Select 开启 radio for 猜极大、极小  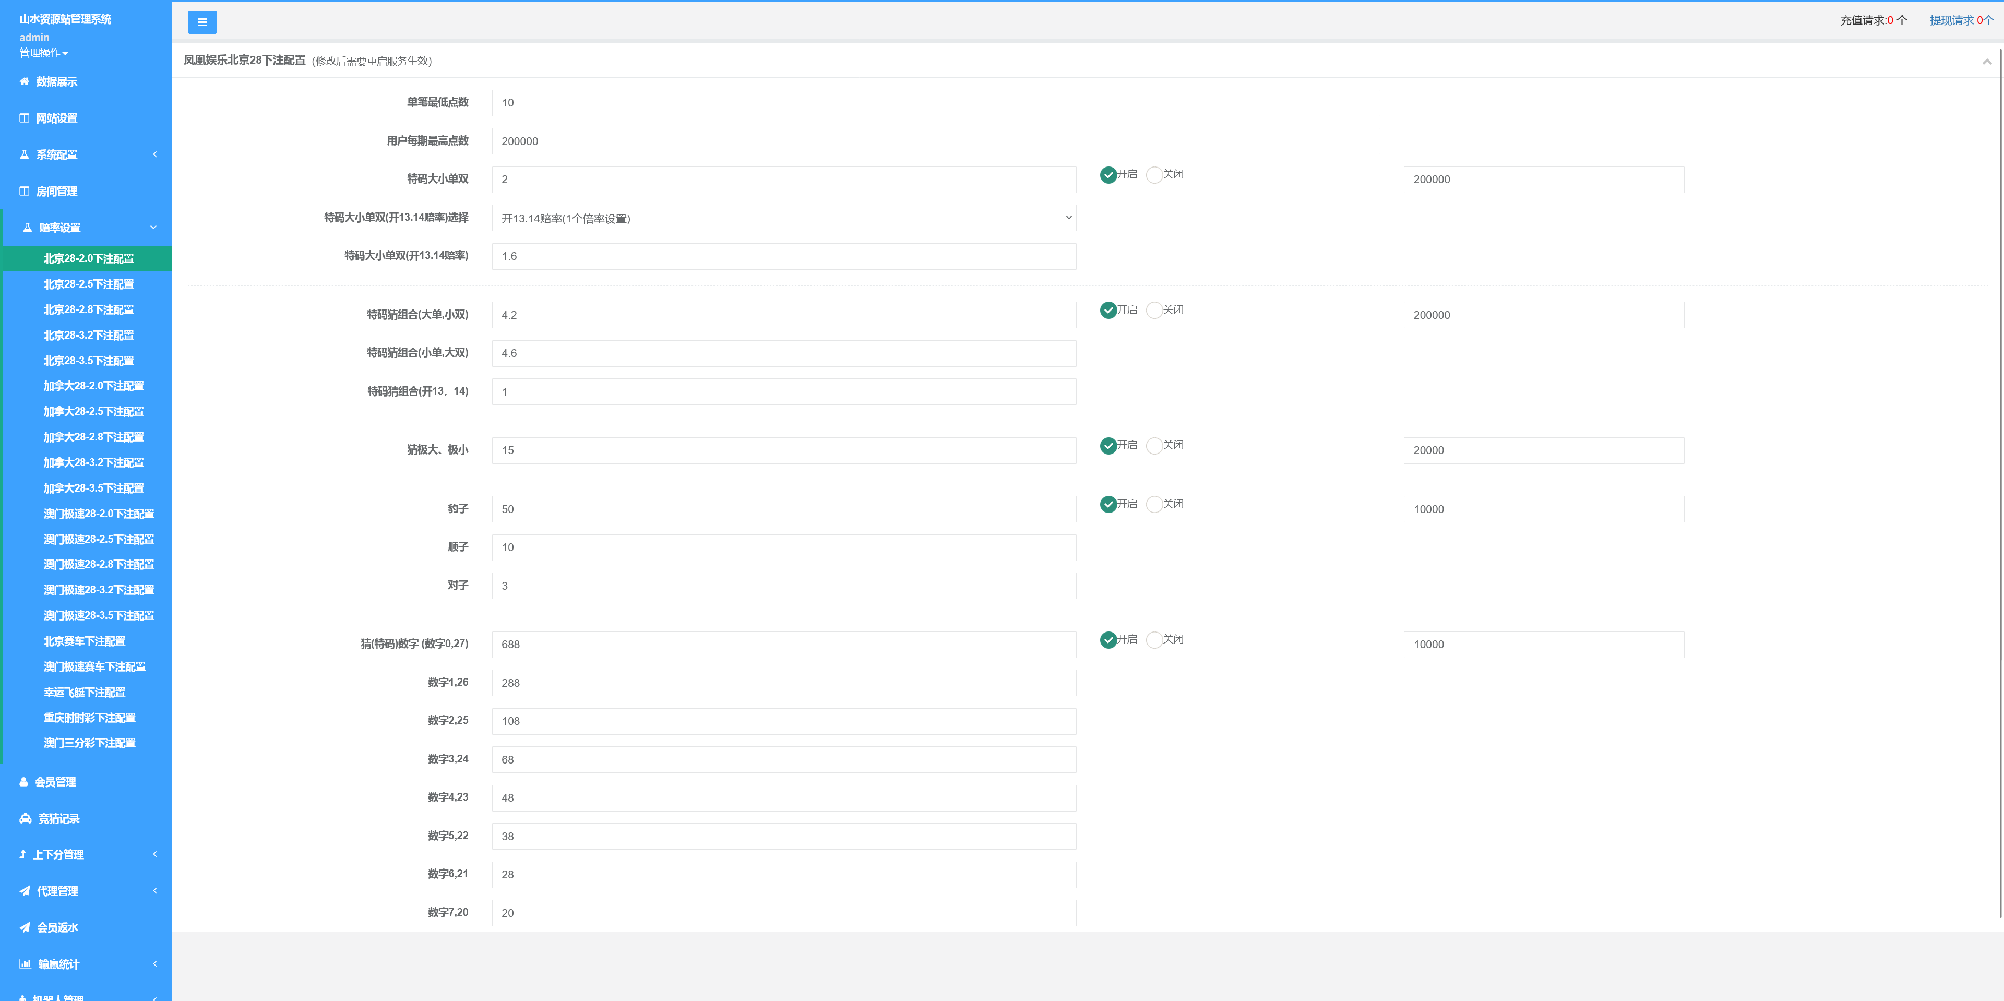click(1108, 446)
